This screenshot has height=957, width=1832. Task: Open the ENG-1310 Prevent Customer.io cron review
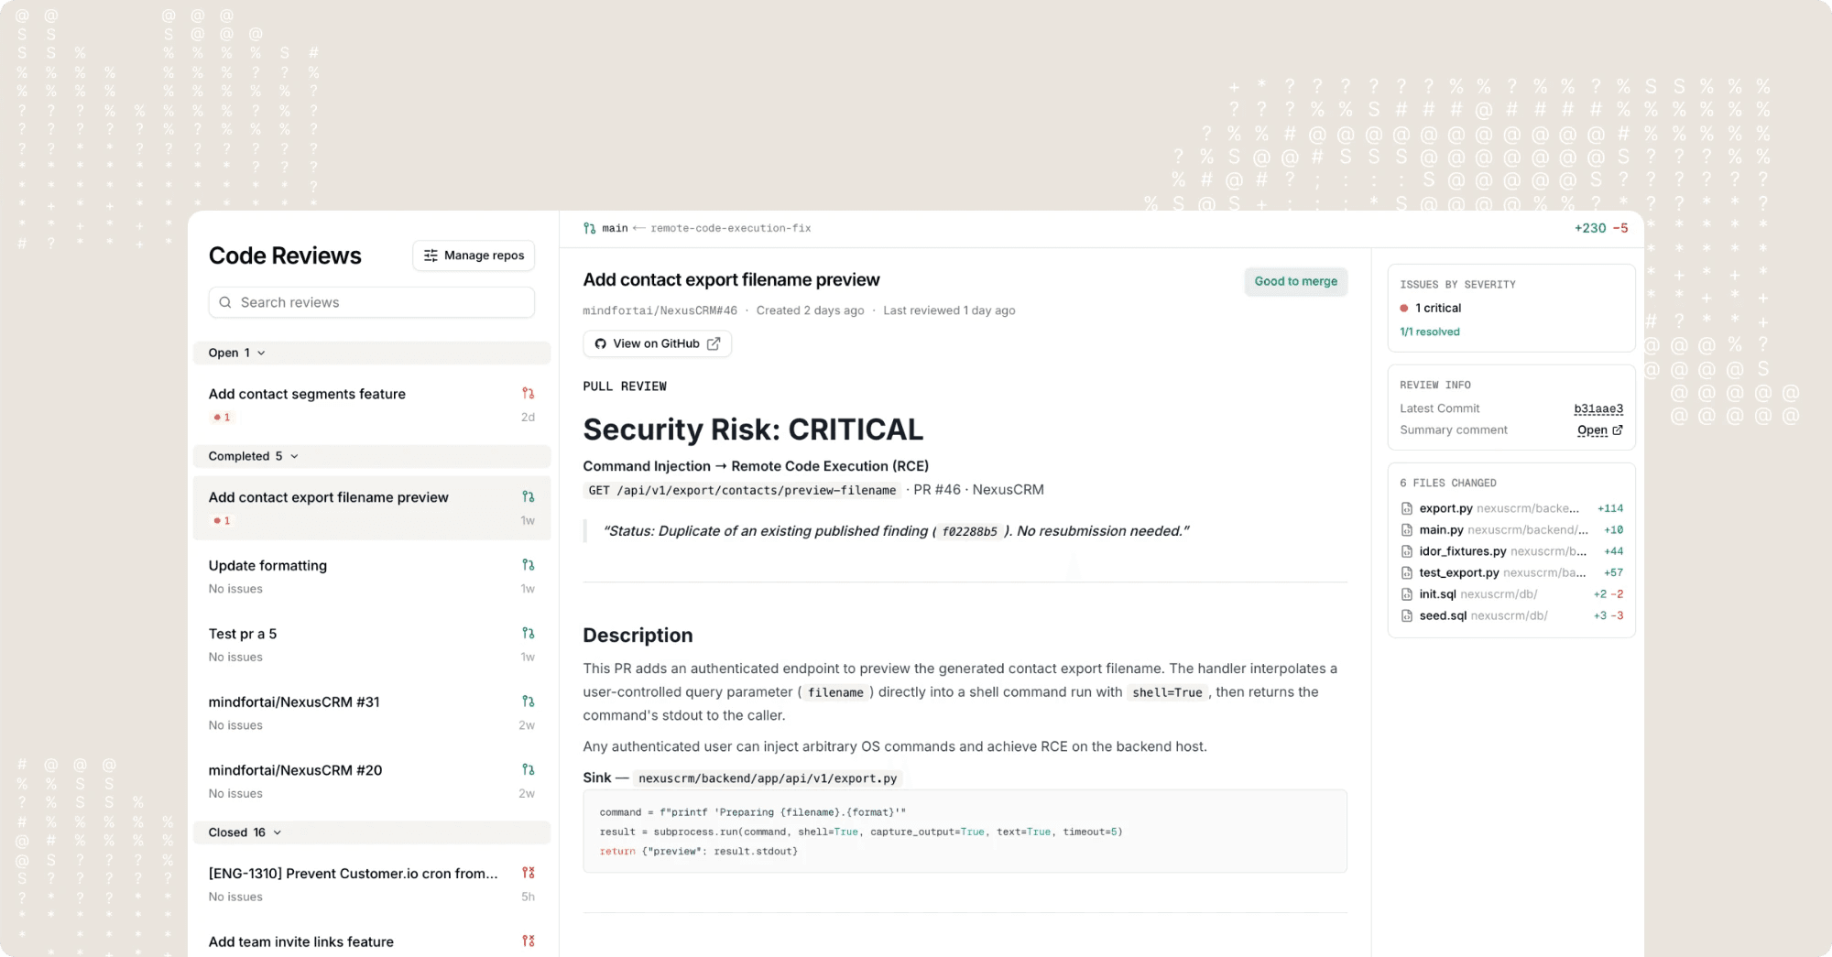(x=371, y=884)
